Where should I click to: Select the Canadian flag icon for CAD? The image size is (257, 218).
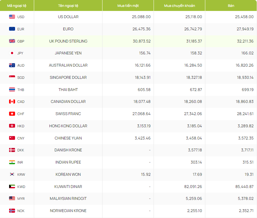[12, 102]
